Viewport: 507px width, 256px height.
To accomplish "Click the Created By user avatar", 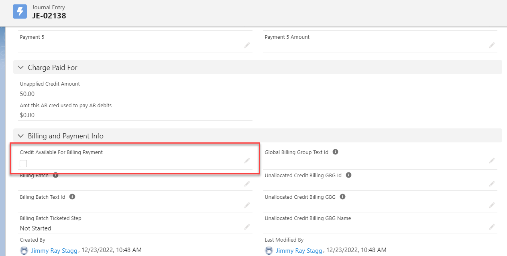I will (24, 250).
